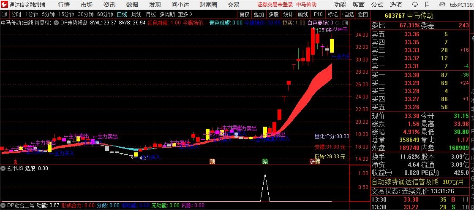Switch chart to 15分钟 period
Screen dimensions: 474x210
point(66,14)
